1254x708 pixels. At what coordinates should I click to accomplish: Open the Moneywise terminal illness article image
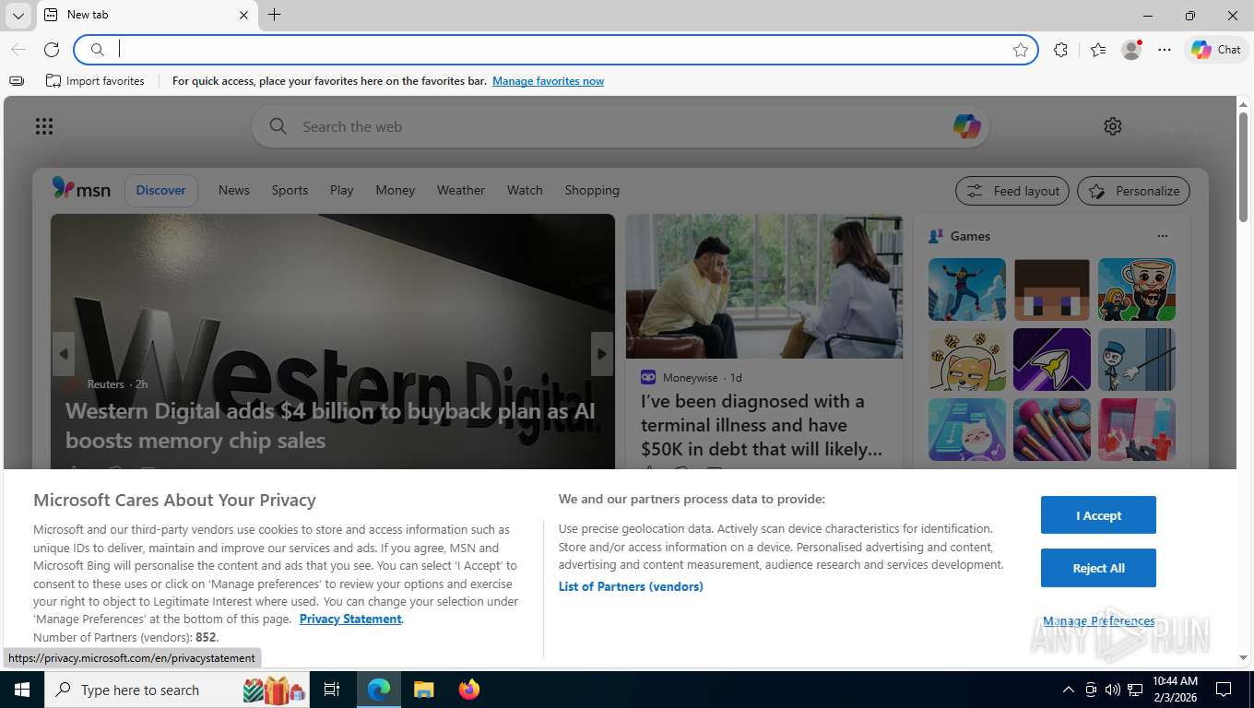764,286
